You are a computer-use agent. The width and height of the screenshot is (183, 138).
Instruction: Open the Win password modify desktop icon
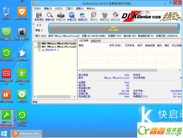(6, 96)
